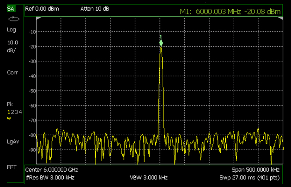The height and width of the screenshot is (187, 291).
Task: Click the top-right graticule corner triangle
Action: pos(280,18)
